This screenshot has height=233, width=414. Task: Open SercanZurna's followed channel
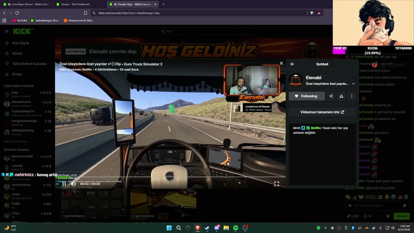[27, 104]
